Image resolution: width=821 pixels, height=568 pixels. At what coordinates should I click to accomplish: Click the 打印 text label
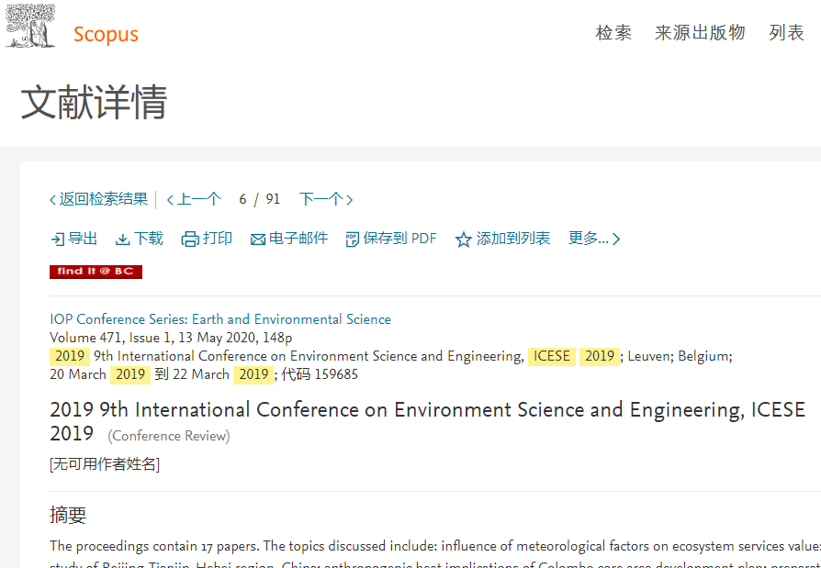pos(218,239)
